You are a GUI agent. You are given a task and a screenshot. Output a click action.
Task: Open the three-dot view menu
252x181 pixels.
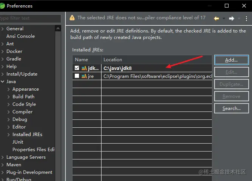click(x=246, y=19)
